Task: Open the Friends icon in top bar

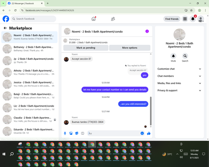Action: (x=113, y=19)
